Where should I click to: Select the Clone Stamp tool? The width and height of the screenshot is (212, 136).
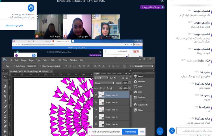(5, 116)
